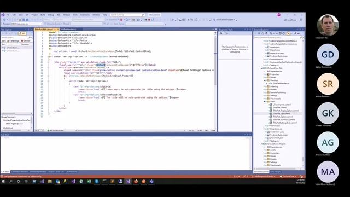Image resolution: width=350 pixels, height=197 pixels.
Task: Open the File menu
Action: click(8, 15)
